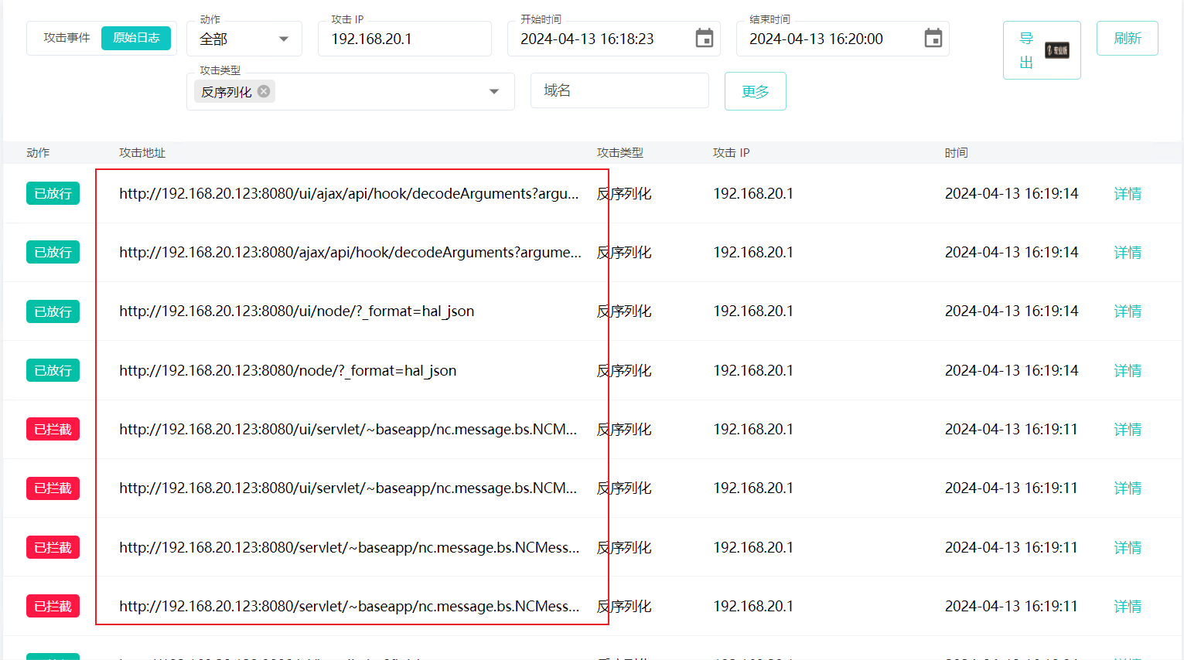Image resolution: width=1184 pixels, height=660 pixels.
Task: Click the 攻击 IP column header
Action: (x=732, y=153)
